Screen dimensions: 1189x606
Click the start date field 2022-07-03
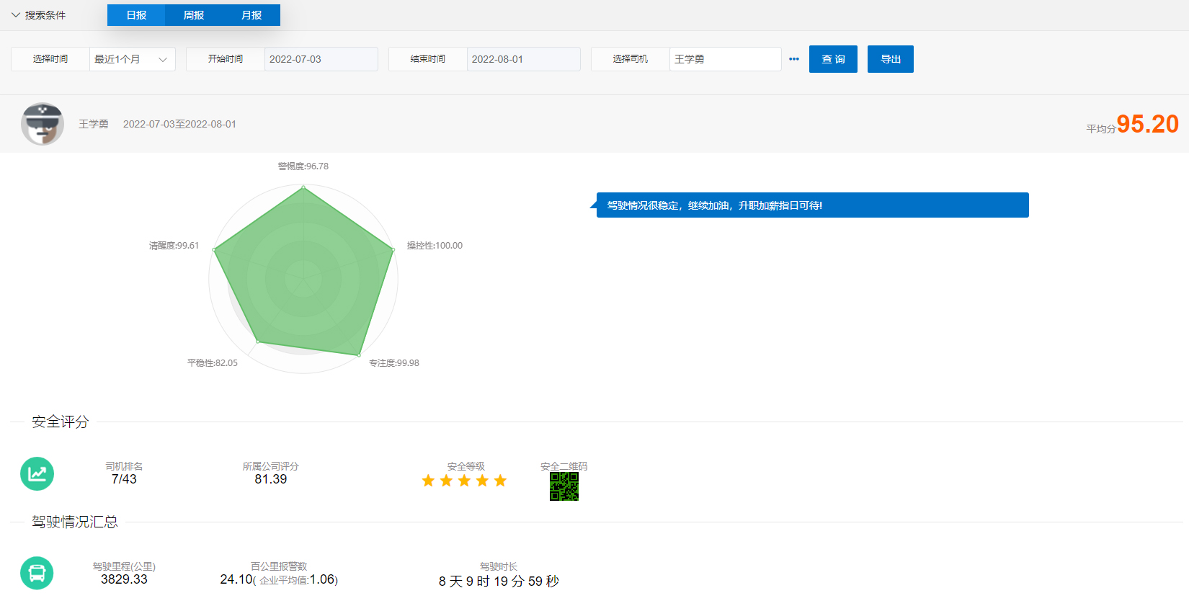pos(321,59)
